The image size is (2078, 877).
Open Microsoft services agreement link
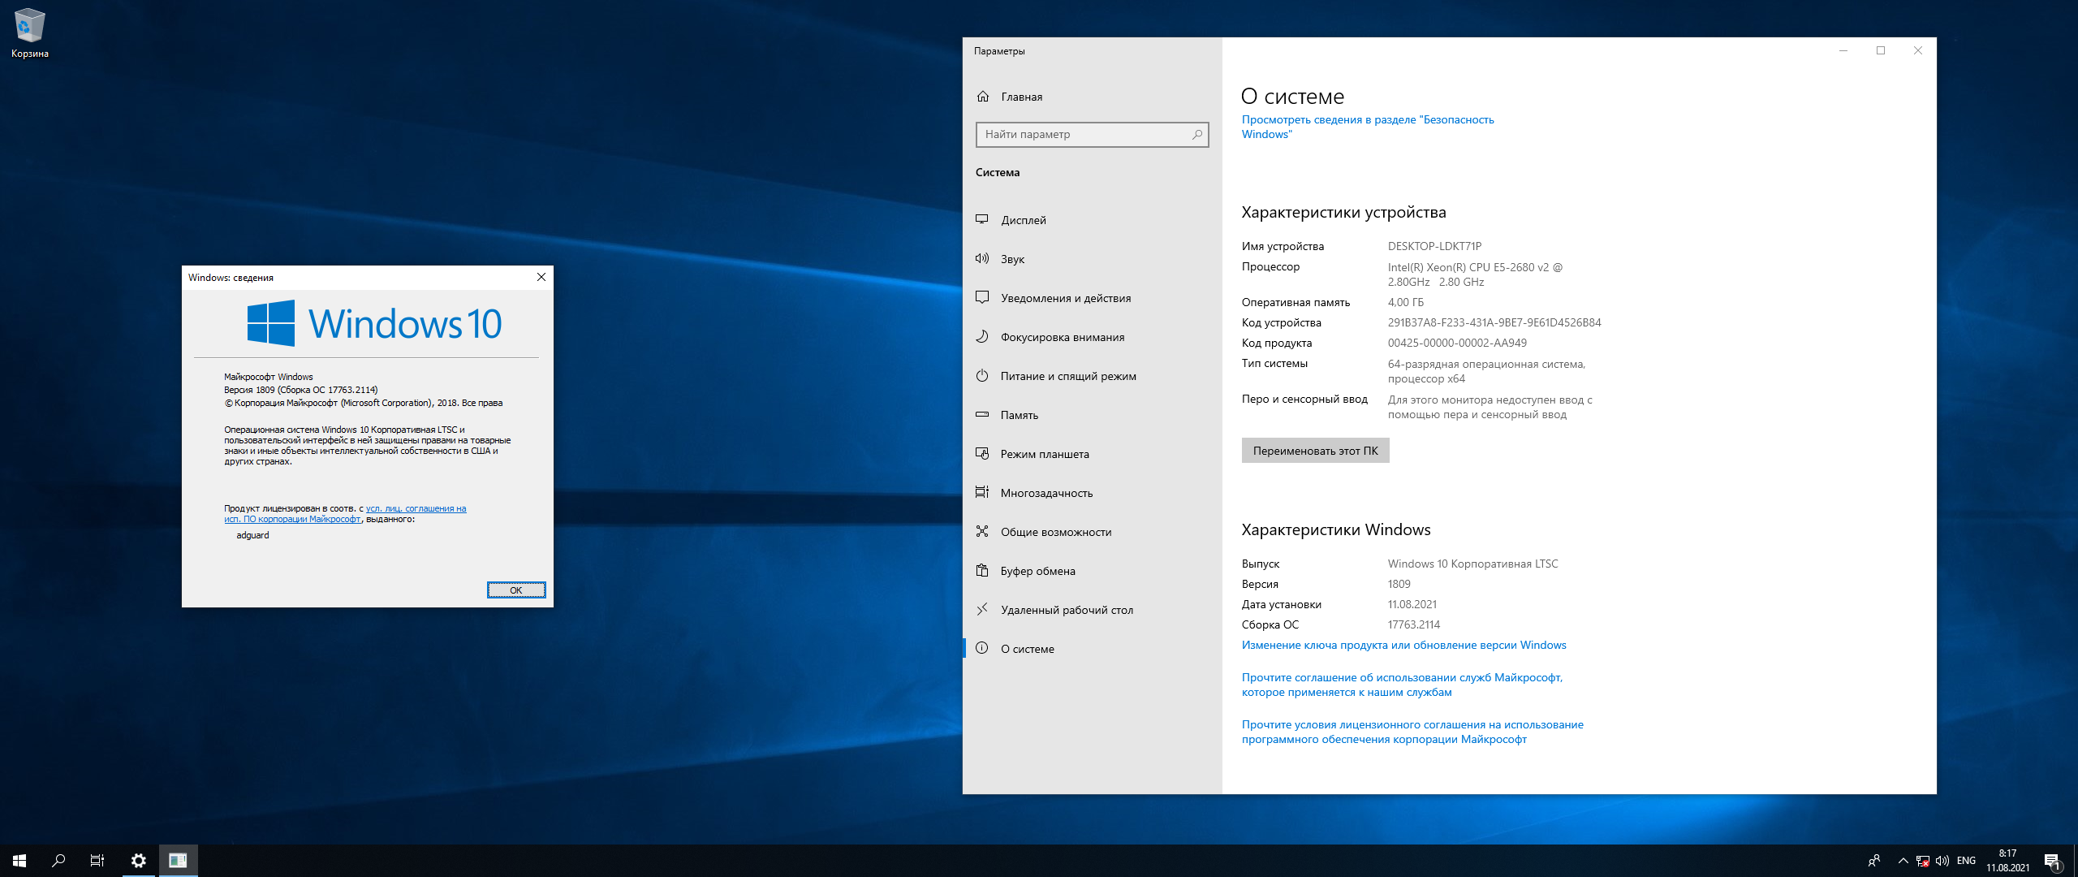tap(1402, 685)
